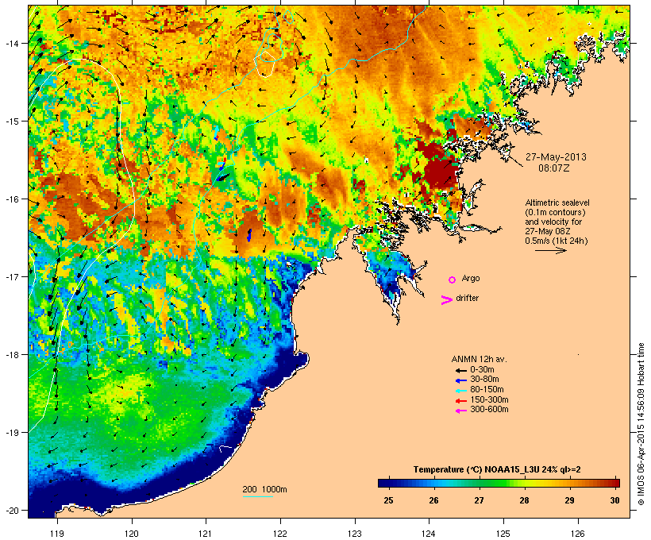Click the cyan 200m isobath legend line
Viewport: 651px width, 540px height.
(x=257, y=496)
